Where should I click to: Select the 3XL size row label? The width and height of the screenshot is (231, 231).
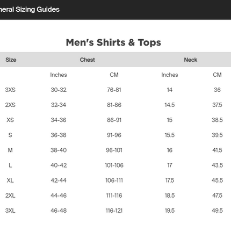point(10,211)
